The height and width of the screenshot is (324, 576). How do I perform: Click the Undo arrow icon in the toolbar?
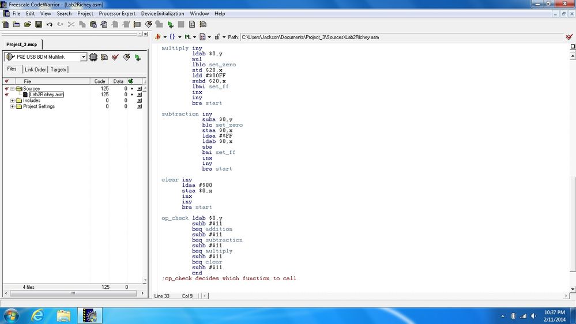[x=49, y=25]
